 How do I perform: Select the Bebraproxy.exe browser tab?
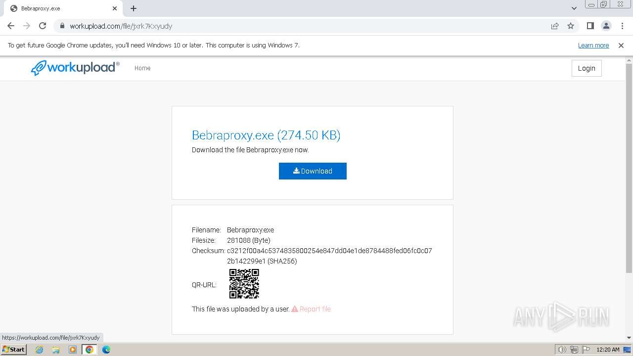[x=63, y=8]
